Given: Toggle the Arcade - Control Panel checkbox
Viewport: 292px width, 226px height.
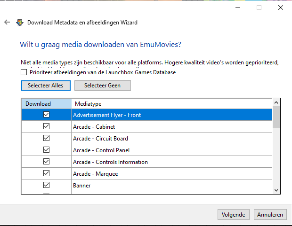Looking at the screenshot, I should (x=47, y=150).
